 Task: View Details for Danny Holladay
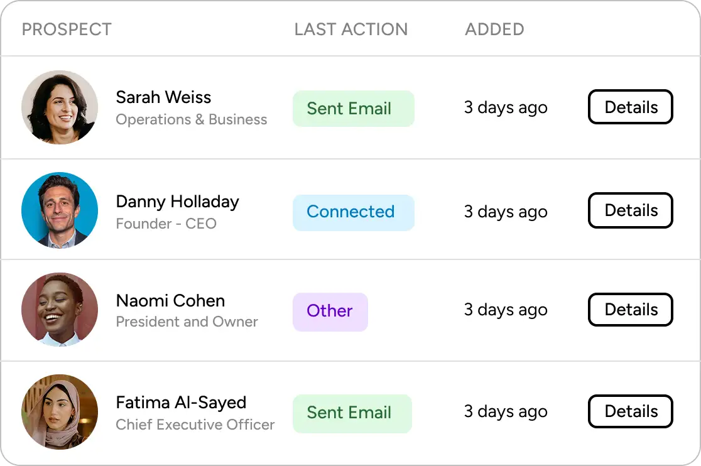click(631, 210)
